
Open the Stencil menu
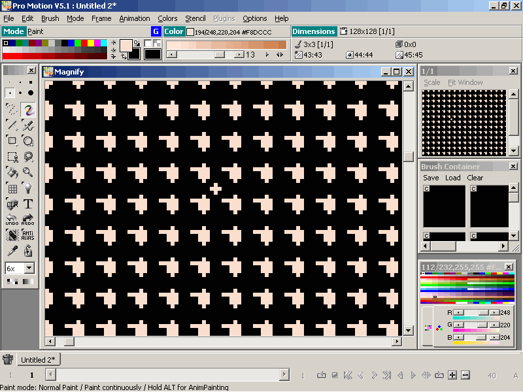coord(195,18)
